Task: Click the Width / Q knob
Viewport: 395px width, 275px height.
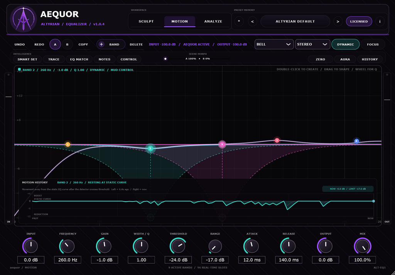Action: [x=141, y=246]
